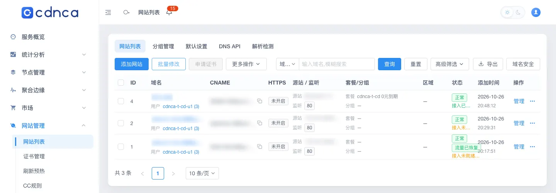
Task: Click user link cdnca-t-cd-u1 in row 4
Action: pyautogui.click(x=181, y=107)
